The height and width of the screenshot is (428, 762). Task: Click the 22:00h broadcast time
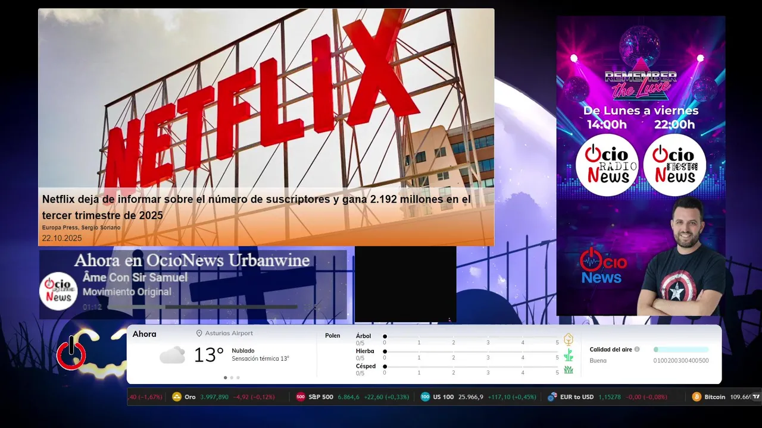[x=674, y=125]
